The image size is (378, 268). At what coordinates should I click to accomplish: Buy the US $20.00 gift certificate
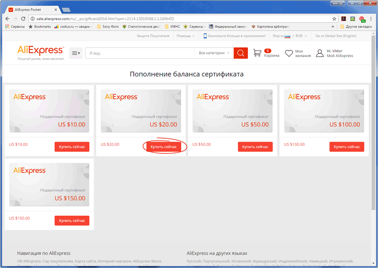tap(163, 147)
